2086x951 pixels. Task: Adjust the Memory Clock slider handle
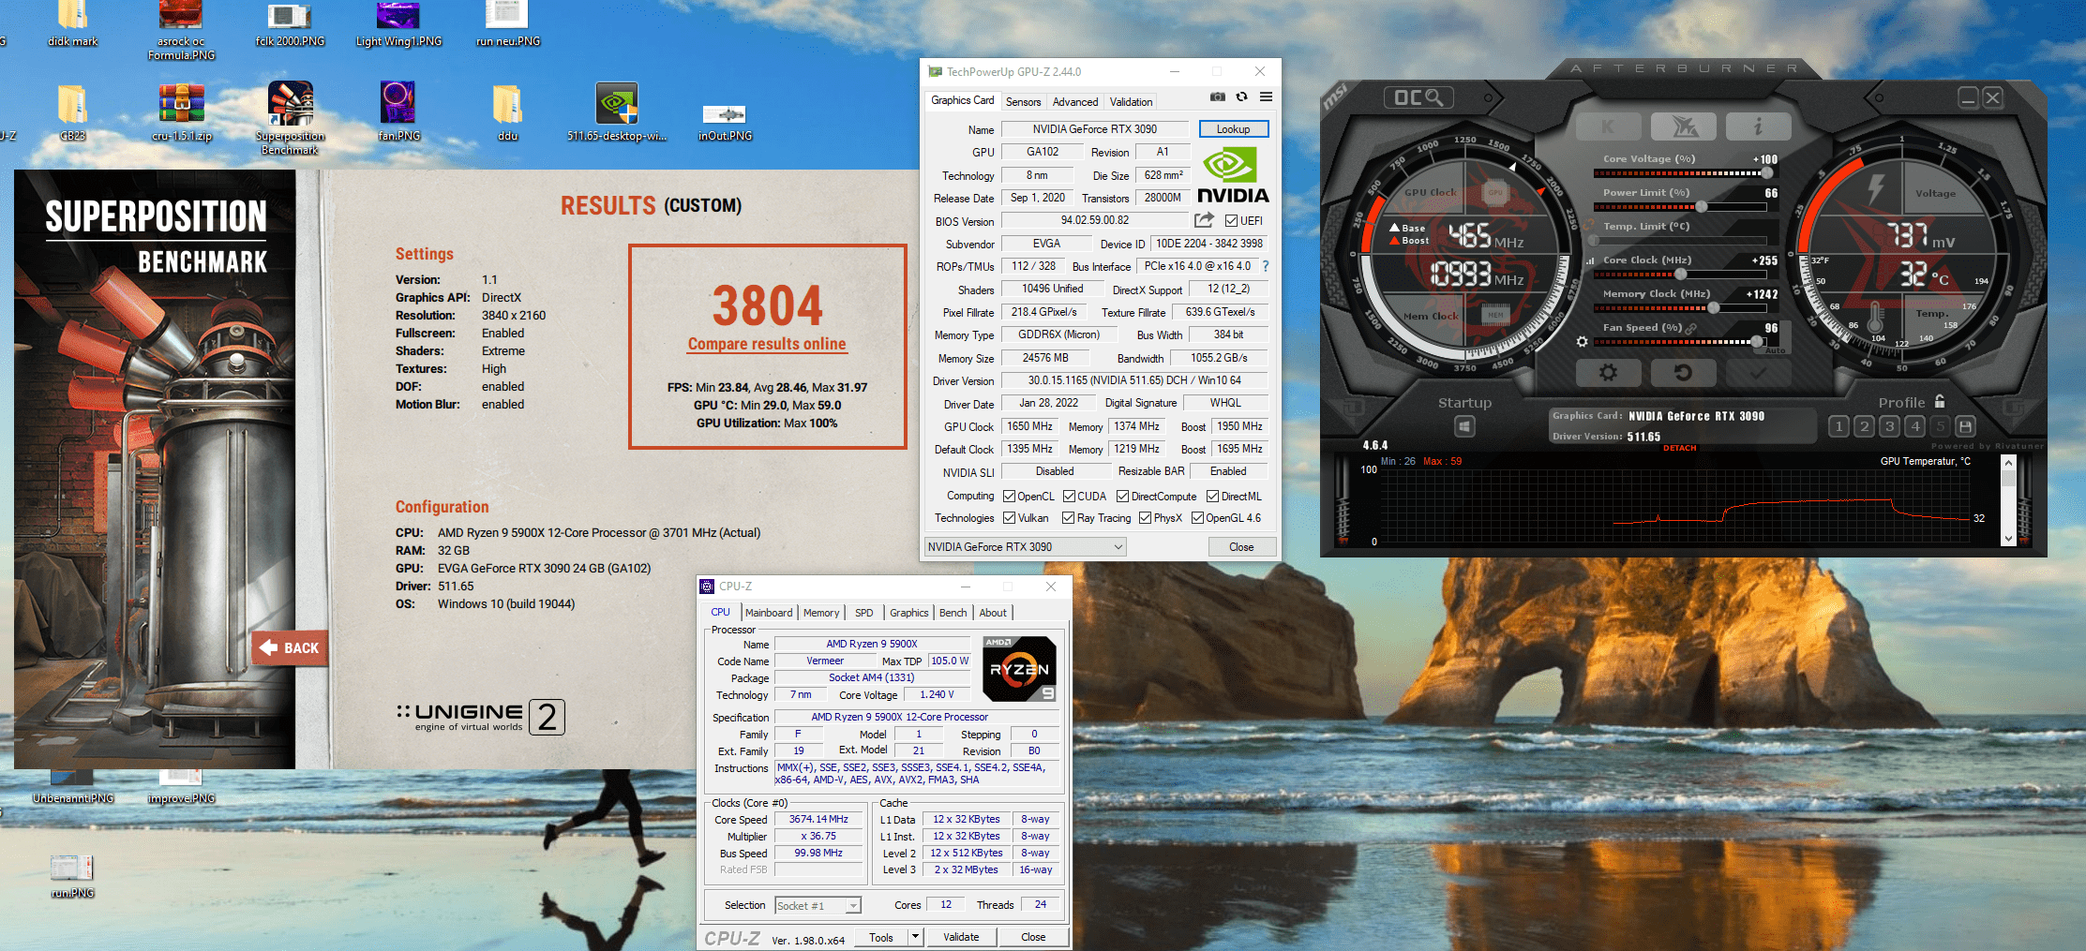(1714, 307)
